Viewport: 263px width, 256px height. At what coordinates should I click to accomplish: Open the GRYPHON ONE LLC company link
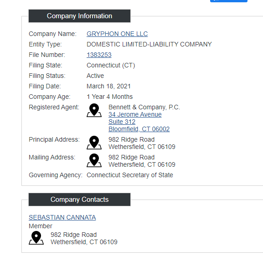tap(117, 34)
